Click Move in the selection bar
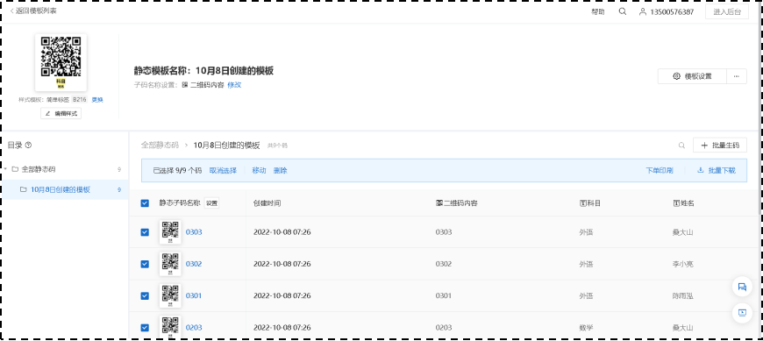763x341 pixels. click(259, 170)
